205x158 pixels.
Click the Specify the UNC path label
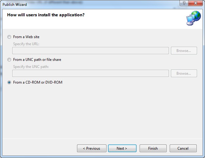pos(31,67)
